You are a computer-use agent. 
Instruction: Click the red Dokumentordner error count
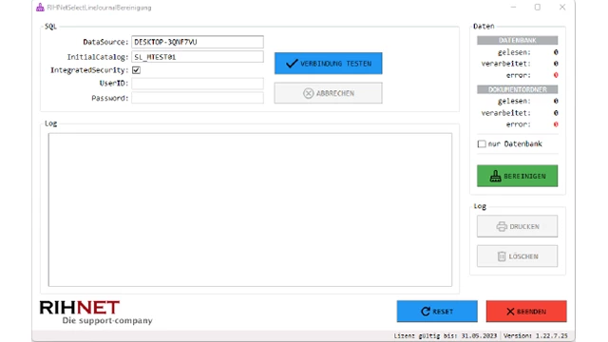pyautogui.click(x=556, y=124)
